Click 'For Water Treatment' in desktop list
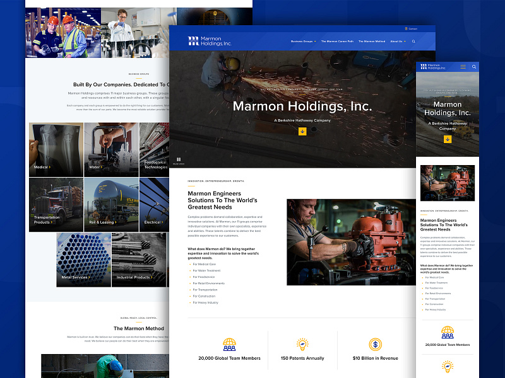The height and width of the screenshot is (378, 505). pos(206,271)
